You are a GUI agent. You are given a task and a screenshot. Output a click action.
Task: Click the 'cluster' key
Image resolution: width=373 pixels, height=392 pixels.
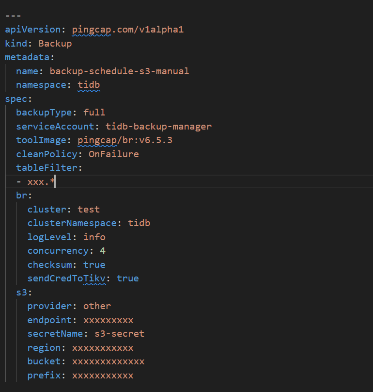[x=47, y=209]
